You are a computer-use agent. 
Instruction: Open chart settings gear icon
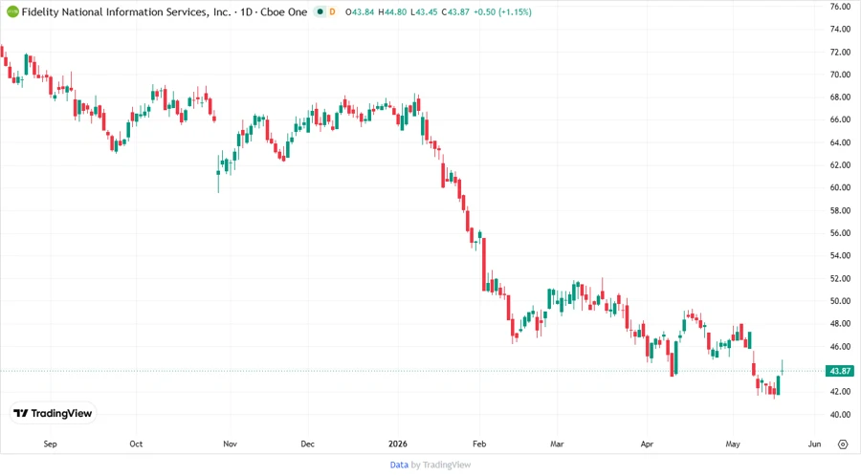[x=842, y=444]
